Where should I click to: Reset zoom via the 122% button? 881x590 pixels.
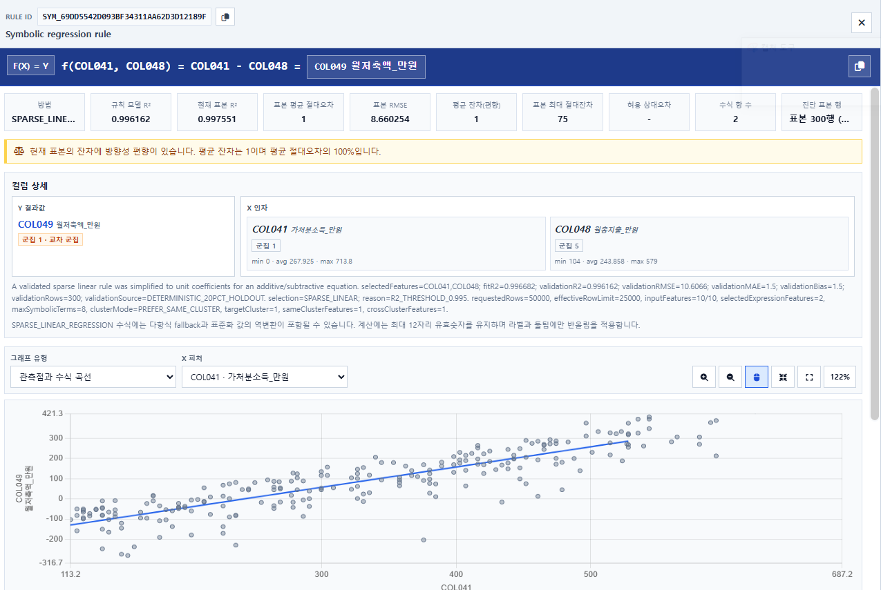[840, 377]
